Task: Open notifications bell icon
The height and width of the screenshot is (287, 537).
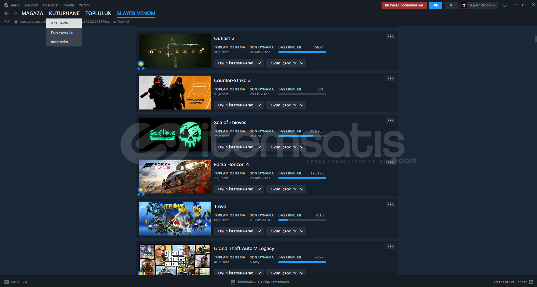Action: point(451,5)
